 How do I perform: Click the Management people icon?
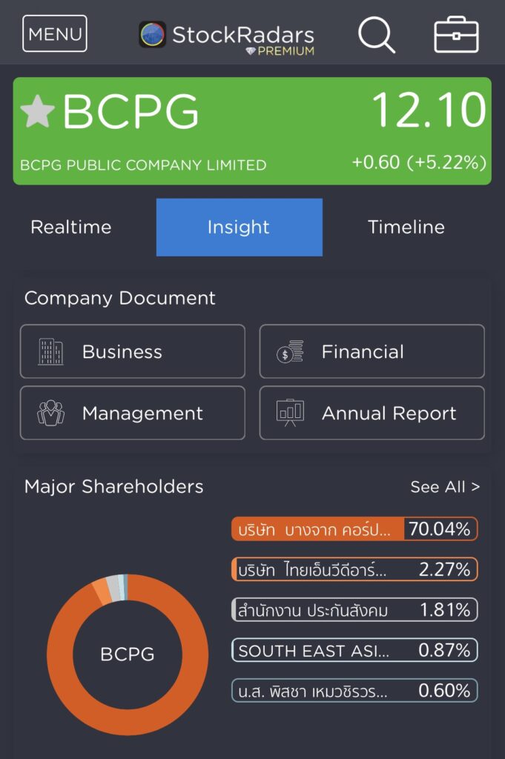(x=50, y=413)
